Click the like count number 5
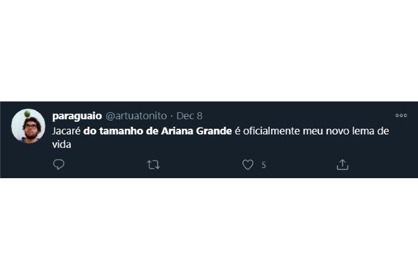The height and width of the screenshot is (279, 418). (263, 165)
